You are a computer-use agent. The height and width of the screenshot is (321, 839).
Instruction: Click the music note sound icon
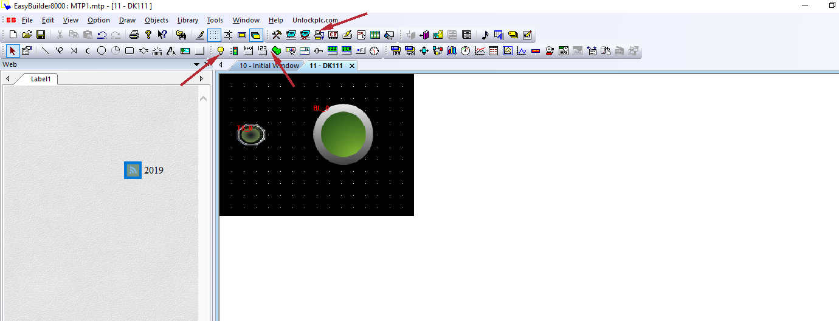[485, 35]
